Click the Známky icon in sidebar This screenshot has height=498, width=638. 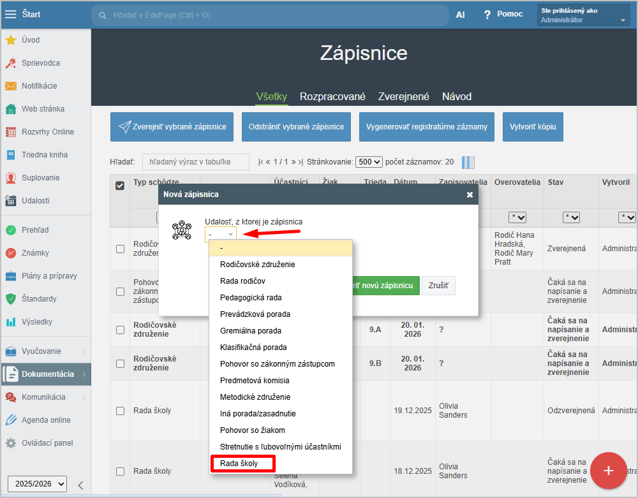coord(11,253)
